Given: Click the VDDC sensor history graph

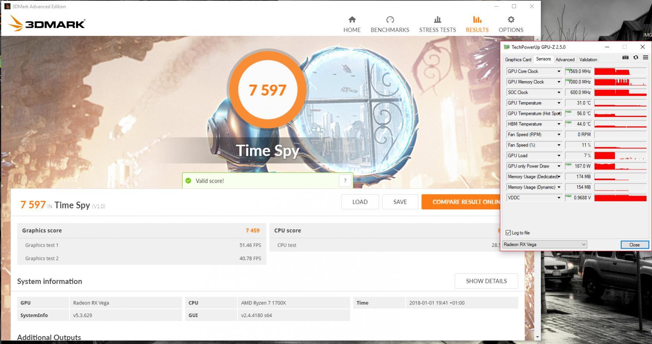Looking at the screenshot, I should (x=620, y=198).
